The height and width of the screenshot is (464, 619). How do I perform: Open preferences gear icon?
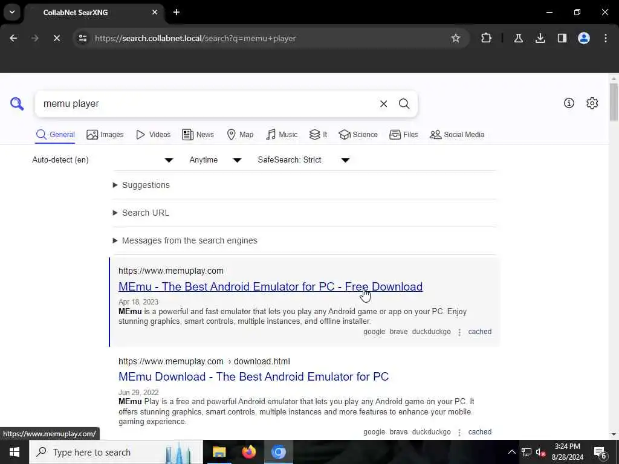click(x=592, y=103)
